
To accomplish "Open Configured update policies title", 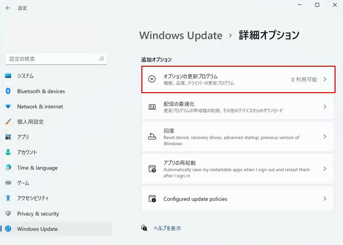I will [195, 199].
